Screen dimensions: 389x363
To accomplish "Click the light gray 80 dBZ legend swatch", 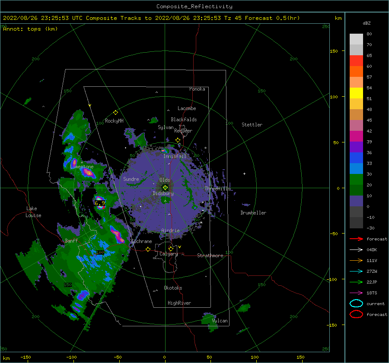I will 356,39.
